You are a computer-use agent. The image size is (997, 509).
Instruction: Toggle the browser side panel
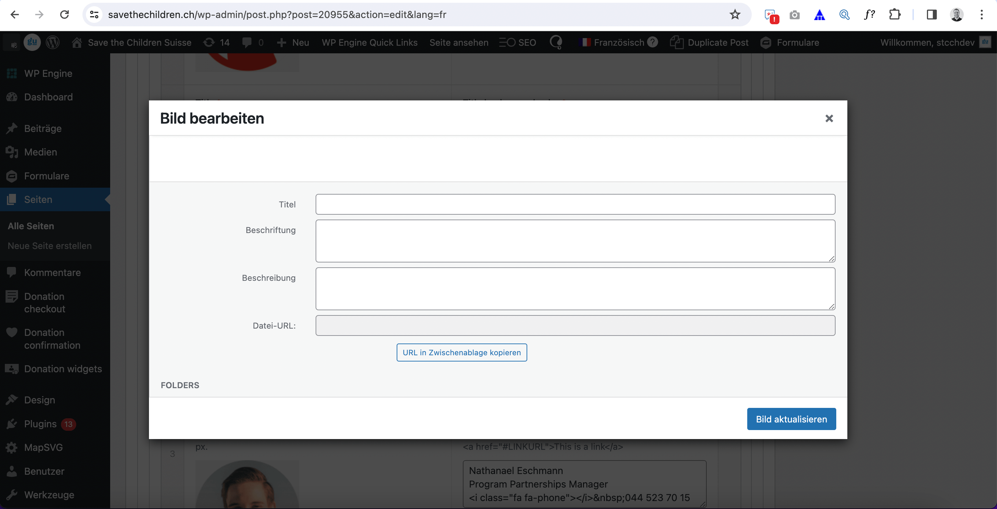click(932, 15)
